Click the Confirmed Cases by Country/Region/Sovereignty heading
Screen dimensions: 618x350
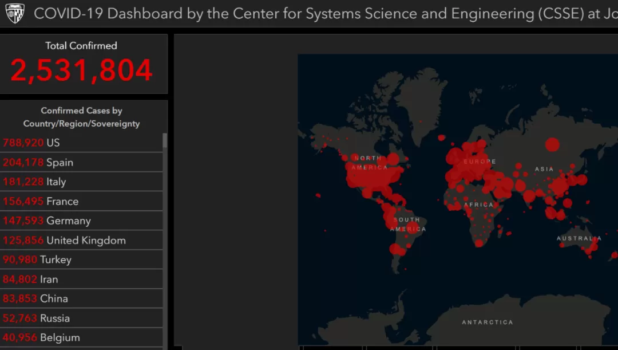pyautogui.click(x=81, y=117)
